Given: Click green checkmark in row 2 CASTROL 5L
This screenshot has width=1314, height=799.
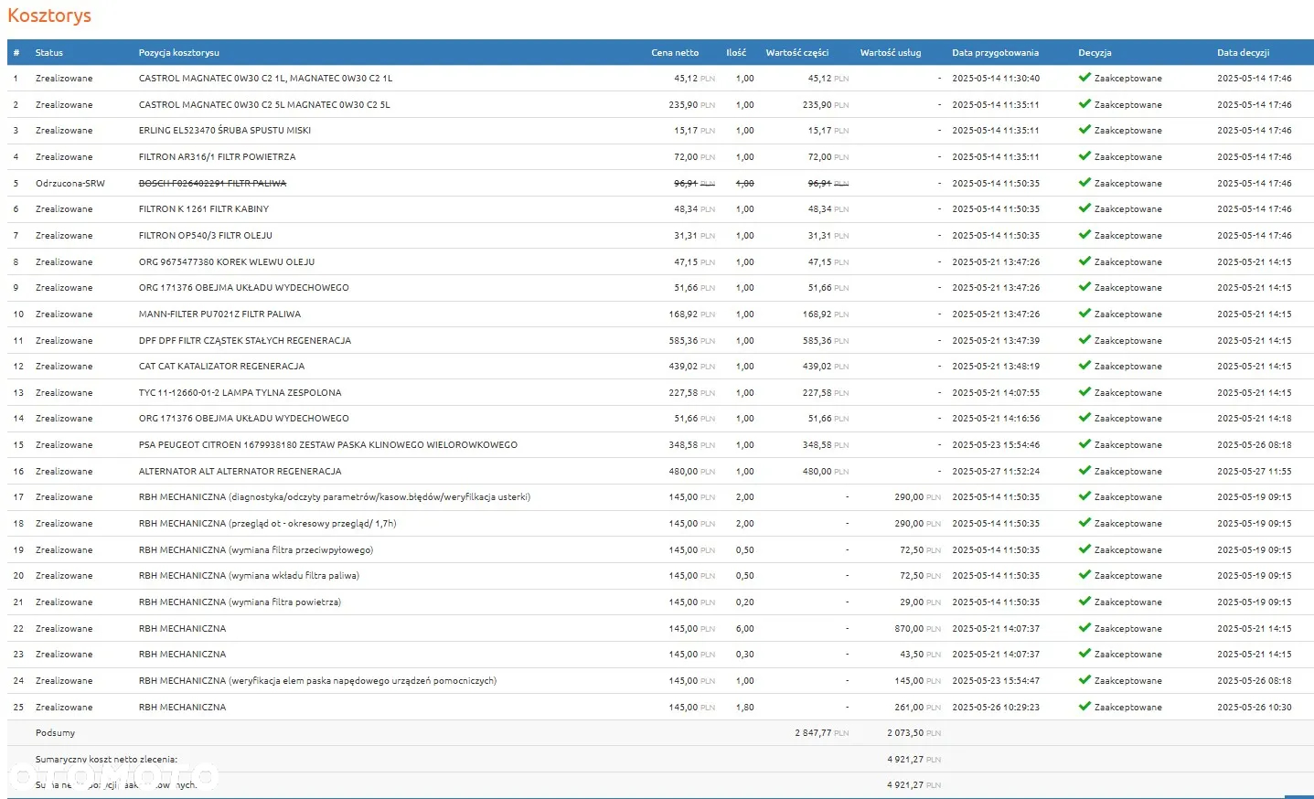Looking at the screenshot, I should (x=1084, y=104).
